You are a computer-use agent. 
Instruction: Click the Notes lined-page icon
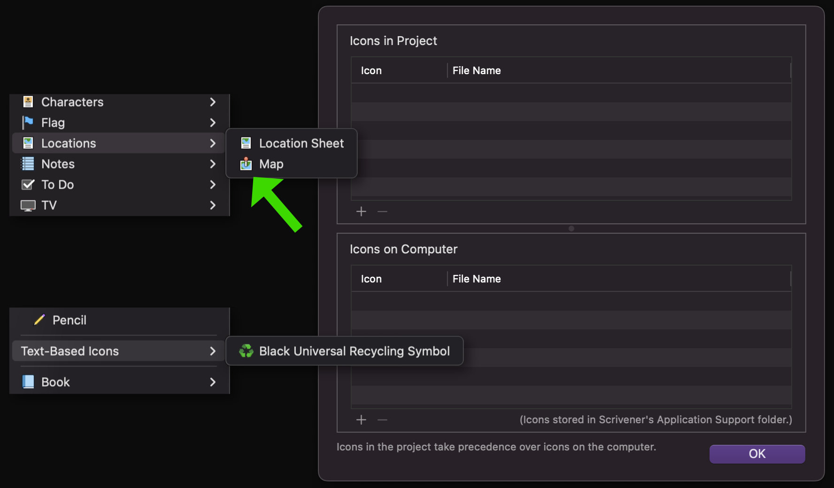(x=28, y=164)
